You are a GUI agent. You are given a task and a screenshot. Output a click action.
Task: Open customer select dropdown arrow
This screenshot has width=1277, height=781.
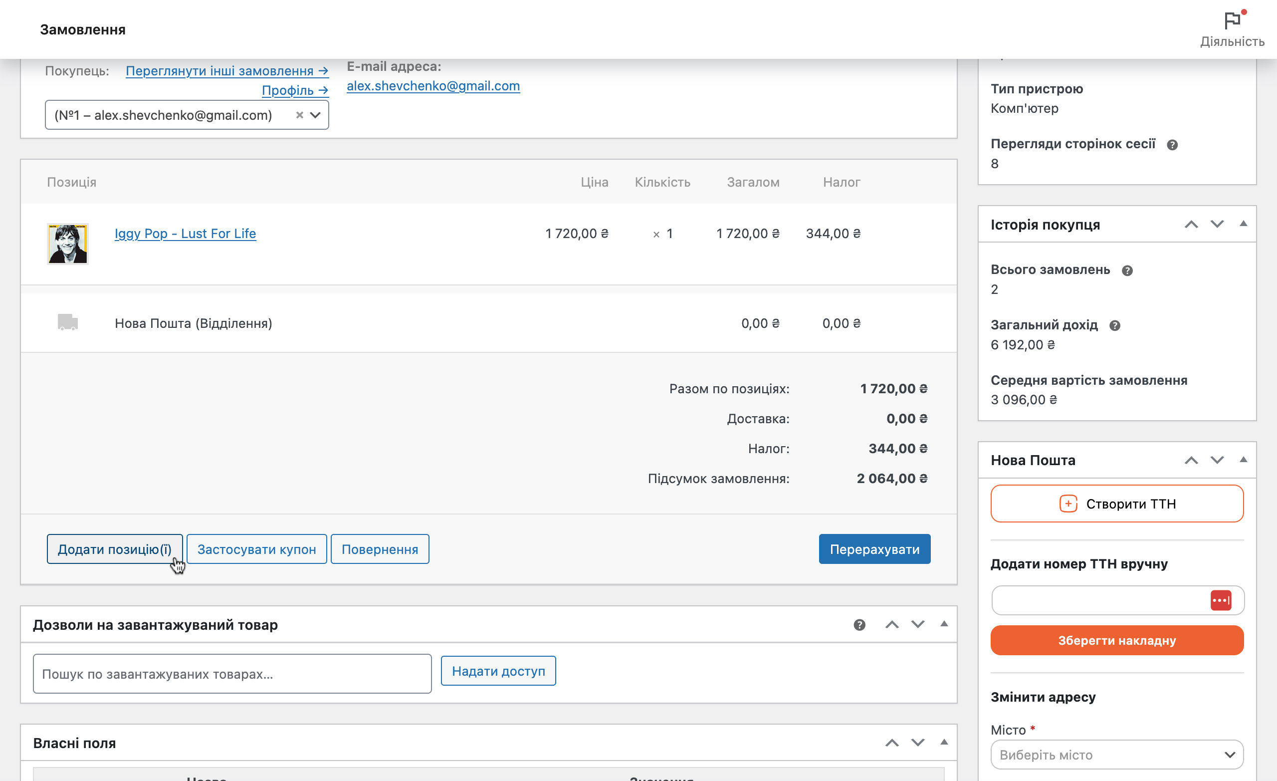tap(315, 115)
